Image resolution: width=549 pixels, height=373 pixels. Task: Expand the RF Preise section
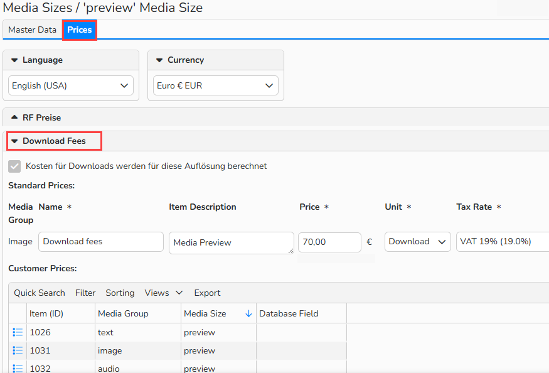pyautogui.click(x=14, y=117)
